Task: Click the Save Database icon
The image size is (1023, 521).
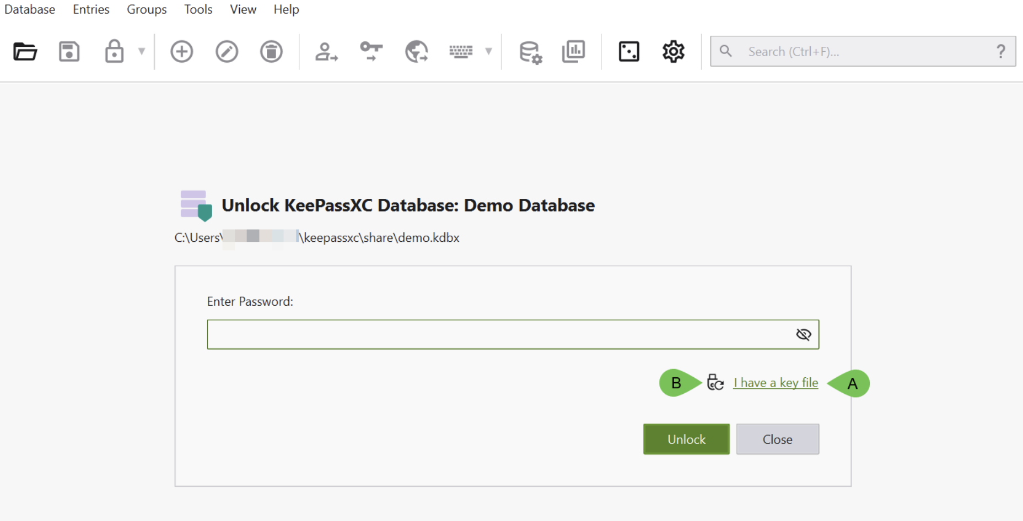Action: tap(69, 52)
